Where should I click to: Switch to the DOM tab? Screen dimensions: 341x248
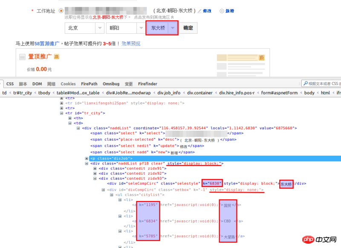coord(37,84)
